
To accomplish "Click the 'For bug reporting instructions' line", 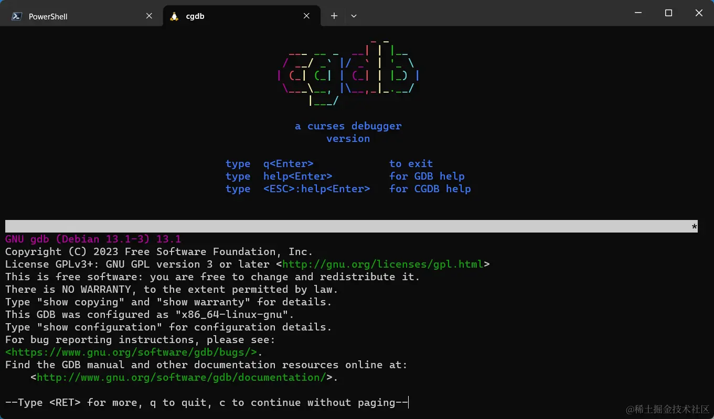I will point(141,340).
